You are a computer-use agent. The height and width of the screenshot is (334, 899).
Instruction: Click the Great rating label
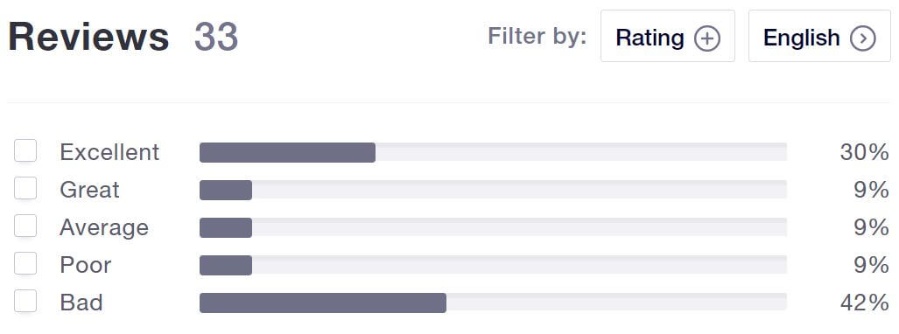[x=89, y=190]
